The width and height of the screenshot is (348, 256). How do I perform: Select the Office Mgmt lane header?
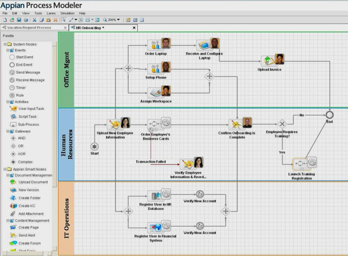click(x=66, y=70)
